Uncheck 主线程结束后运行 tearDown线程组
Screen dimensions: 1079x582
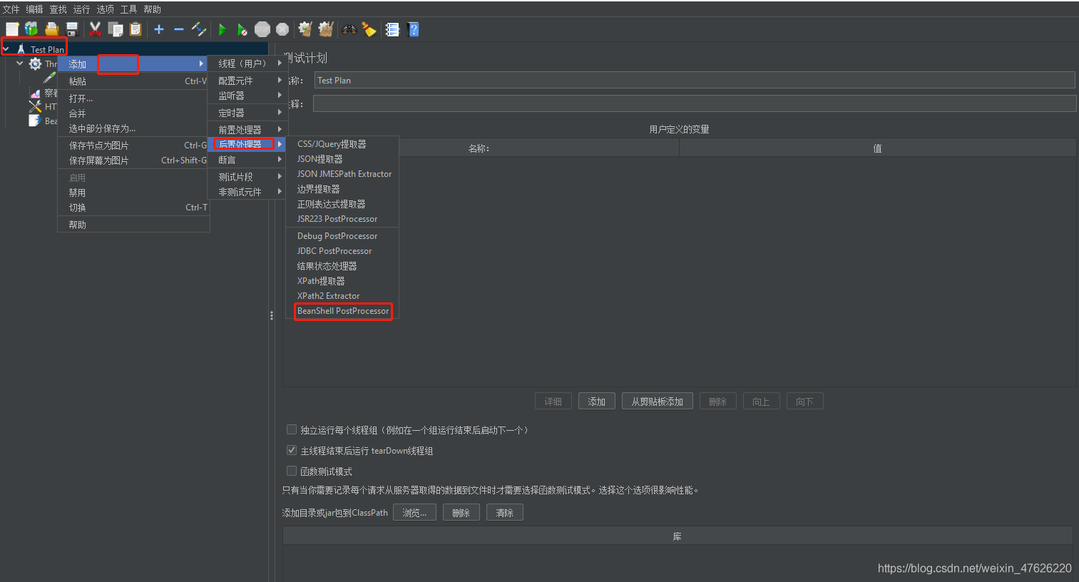[291, 450]
